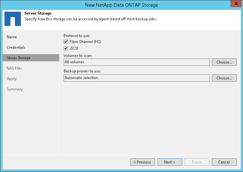Jump to the NAS Filer step
The height and width of the screenshot is (172, 243).
click(14, 68)
